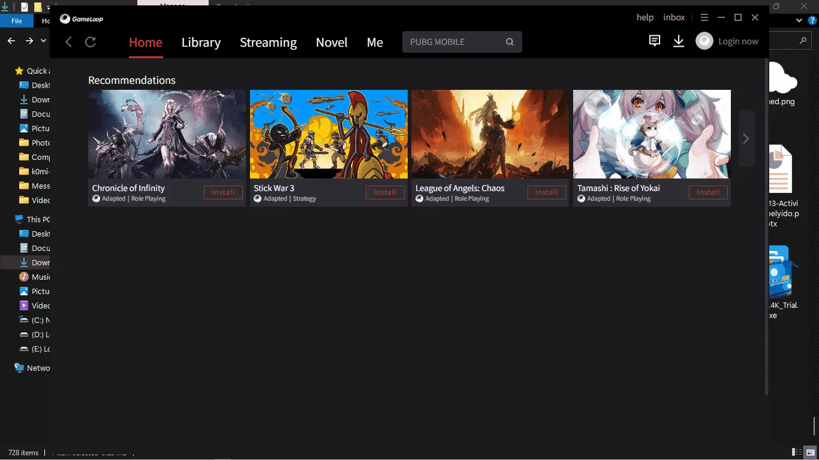Open Stick War 3 thumbnail
Image resolution: width=819 pixels, height=460 pixels.
[x=329, y=134]
